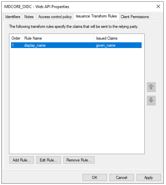166x185 pixels.
Task: Click the Remove Rule button
Action: click(x=79, y=160)
